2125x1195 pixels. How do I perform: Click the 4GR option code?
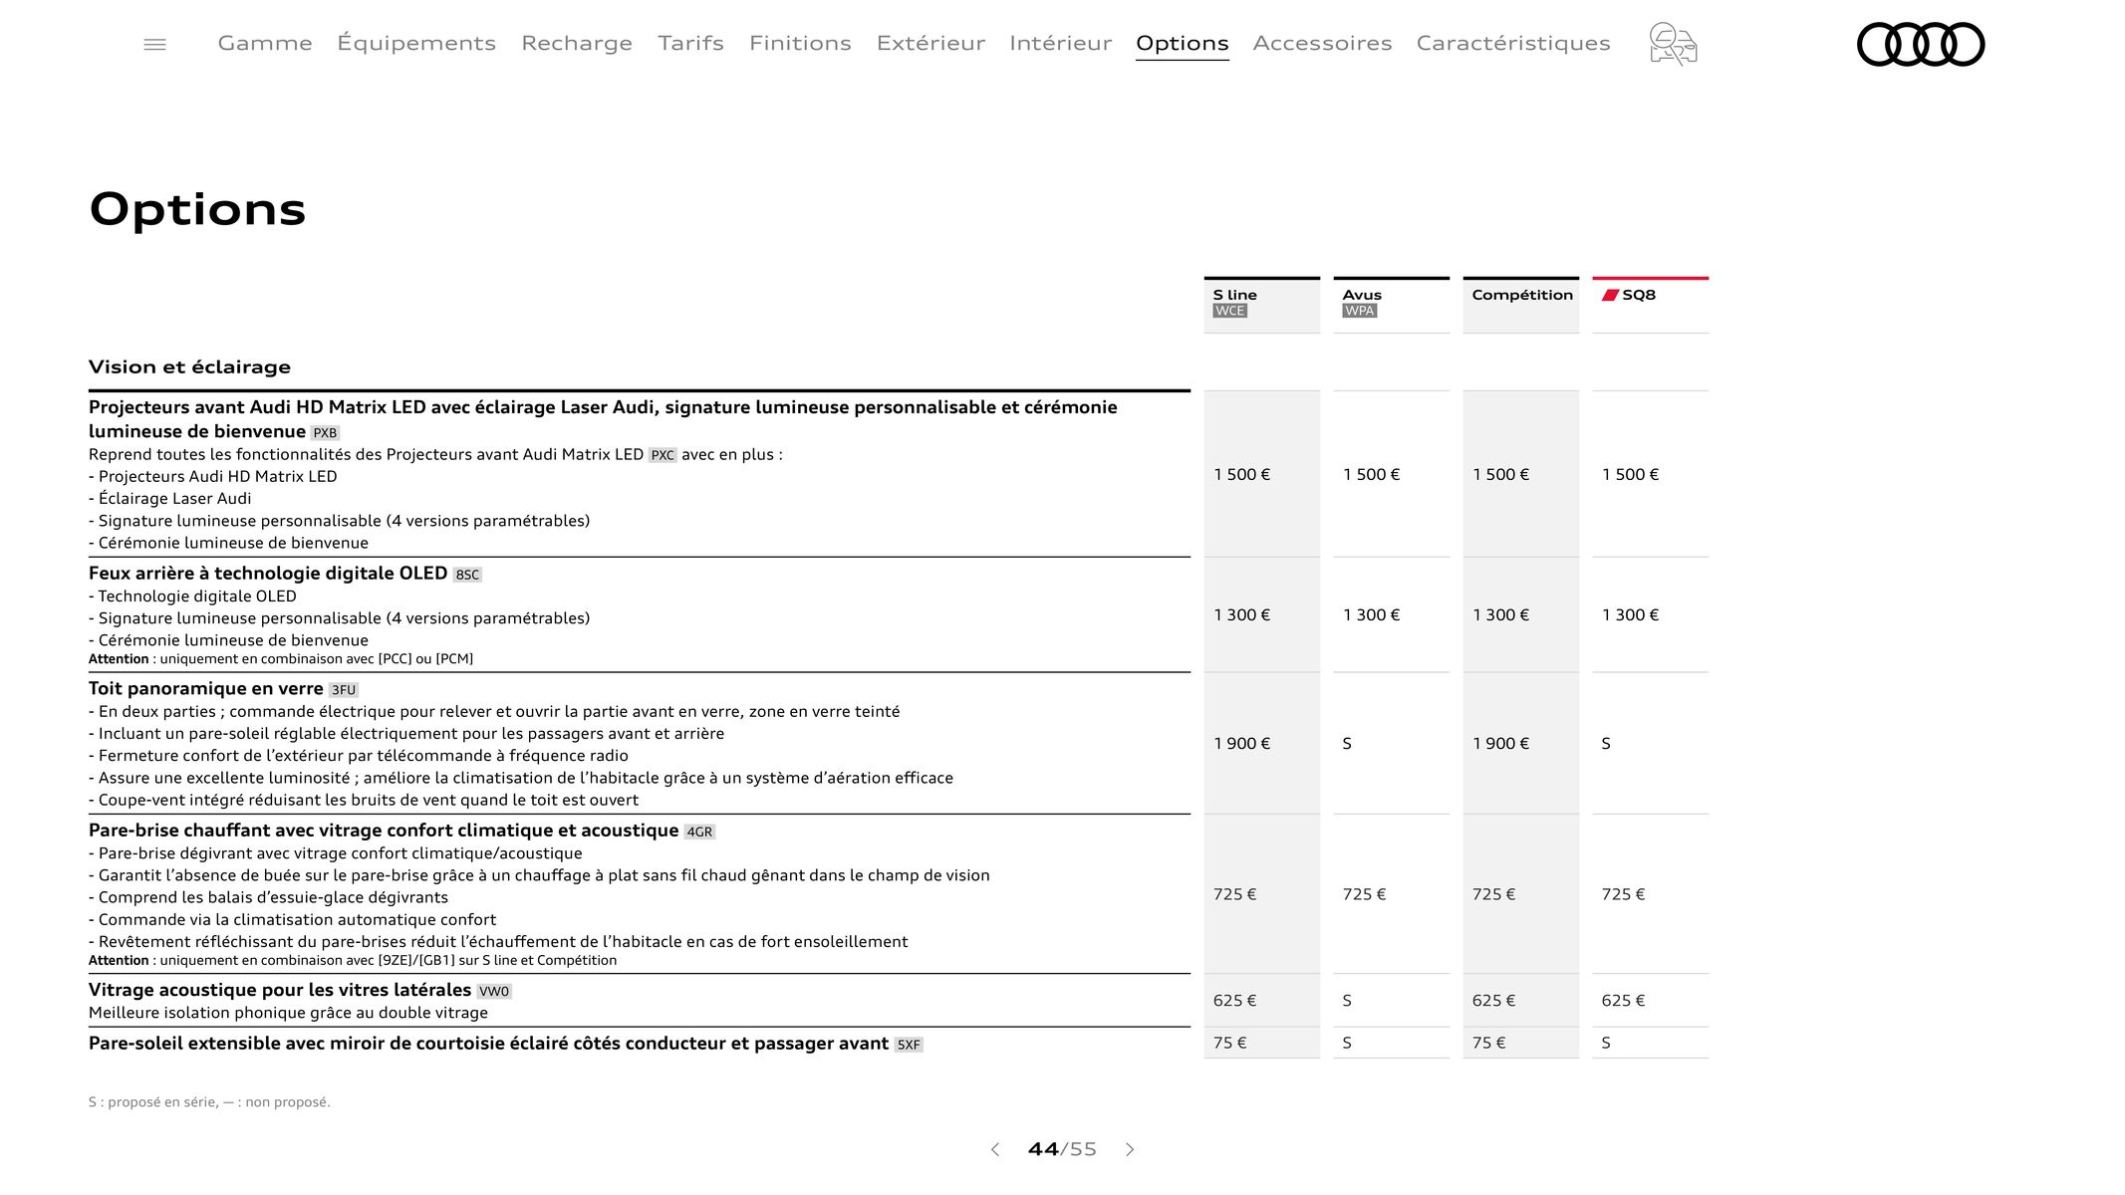(699, 832)
